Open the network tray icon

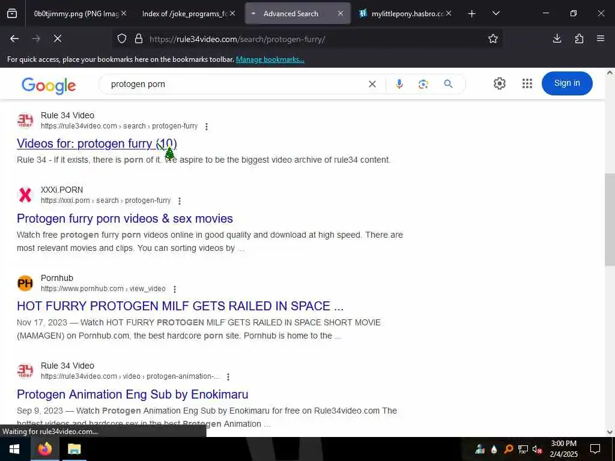(x=523, y=449)
